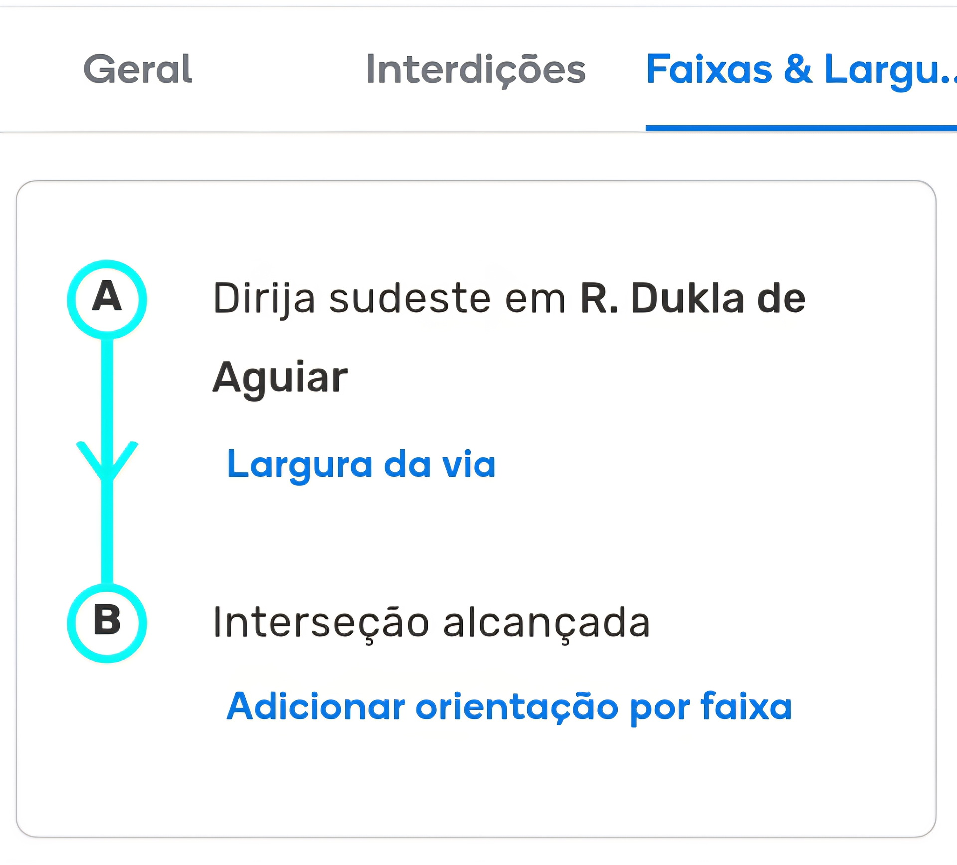Click the word 'faixa' in the add-guidance link
957x865 pixels.
coord(746,706)
